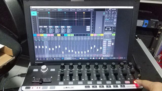This screenshot has width=162, height=91.
Task: Click the large MIC channel name box
Action: [34, 13]
